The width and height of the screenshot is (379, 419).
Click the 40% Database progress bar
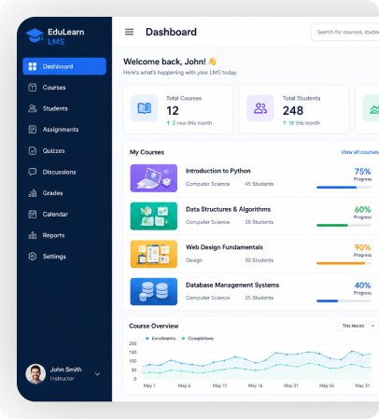344,300
